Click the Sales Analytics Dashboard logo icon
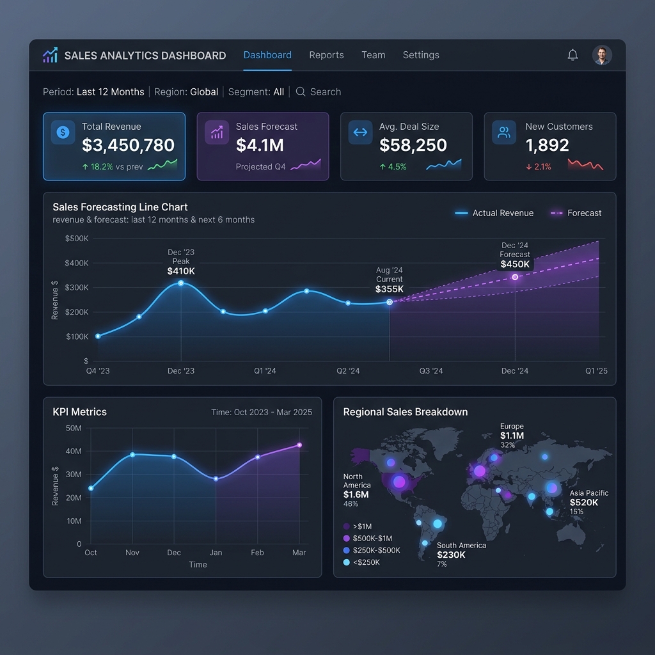 [x=50, y=55]
